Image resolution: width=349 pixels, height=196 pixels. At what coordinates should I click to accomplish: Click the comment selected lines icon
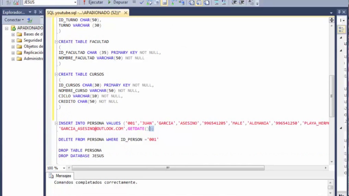point(217,2)
